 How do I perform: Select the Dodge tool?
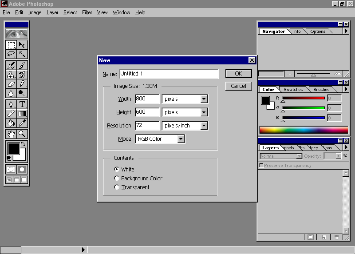point(22,93)
